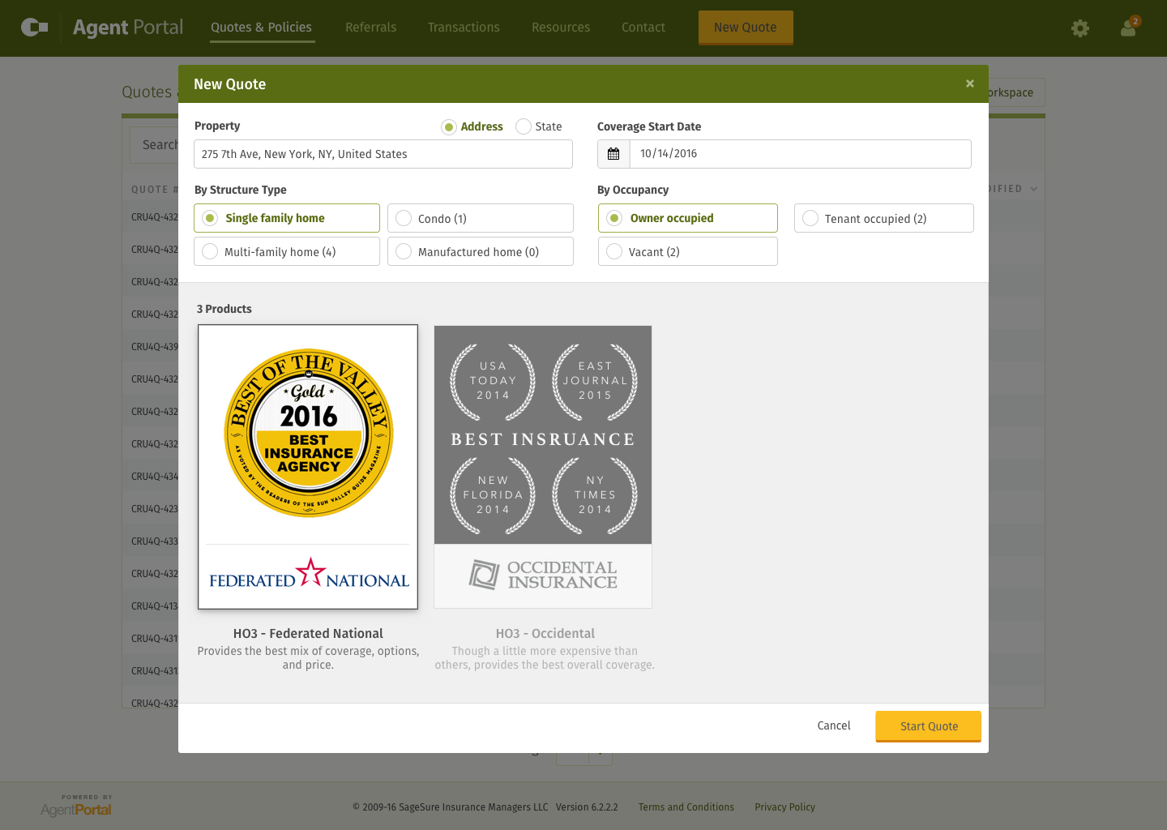Open Terms and Conditions link
Image resolution: width=1167 pixels, height=830 pixels.
tap(686, 807)
